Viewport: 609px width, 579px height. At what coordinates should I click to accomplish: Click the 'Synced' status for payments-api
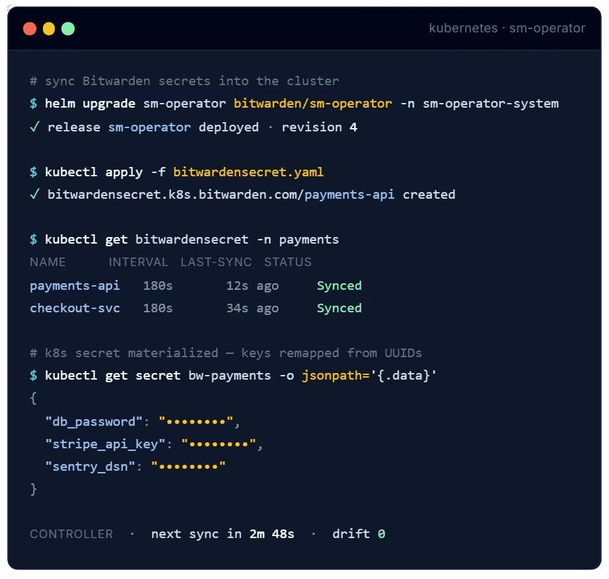pyautogui.click(x=339, y=286)
